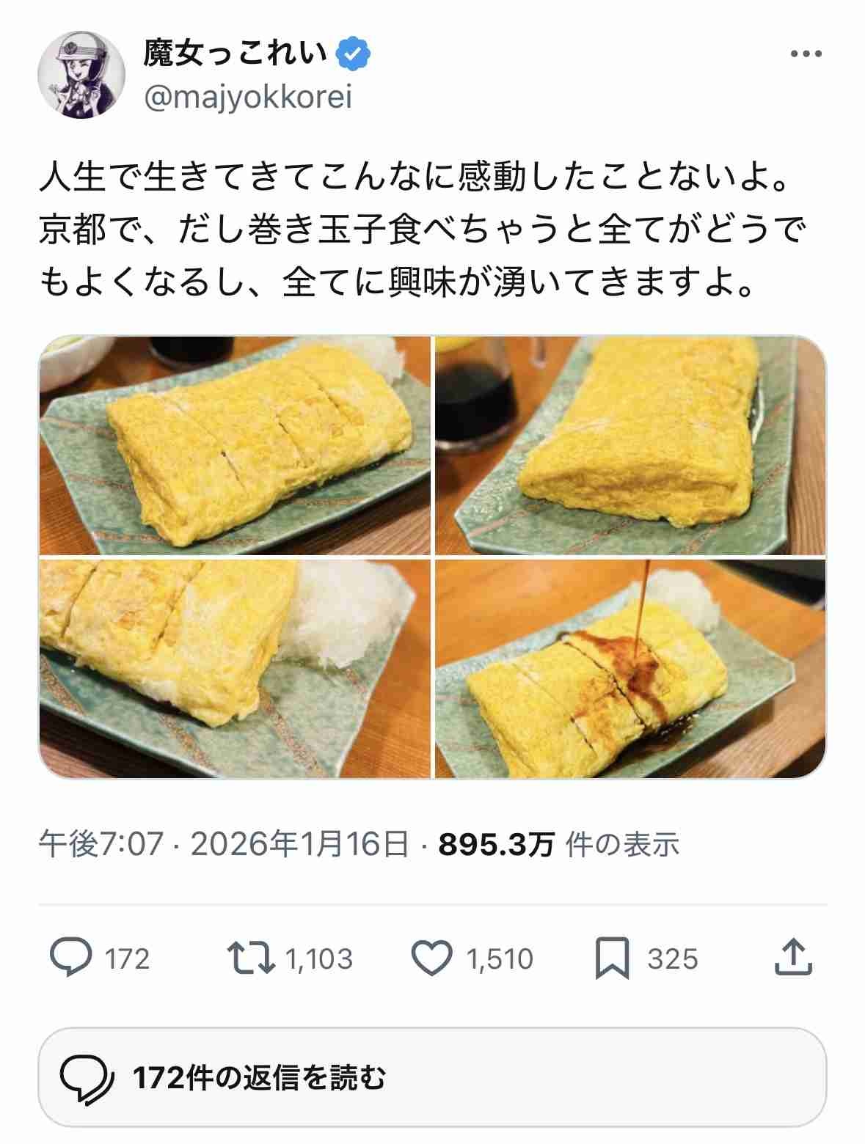865x1144 pixels.
Task: Tap the reply speech bubble icon
Action: point(71,958)
